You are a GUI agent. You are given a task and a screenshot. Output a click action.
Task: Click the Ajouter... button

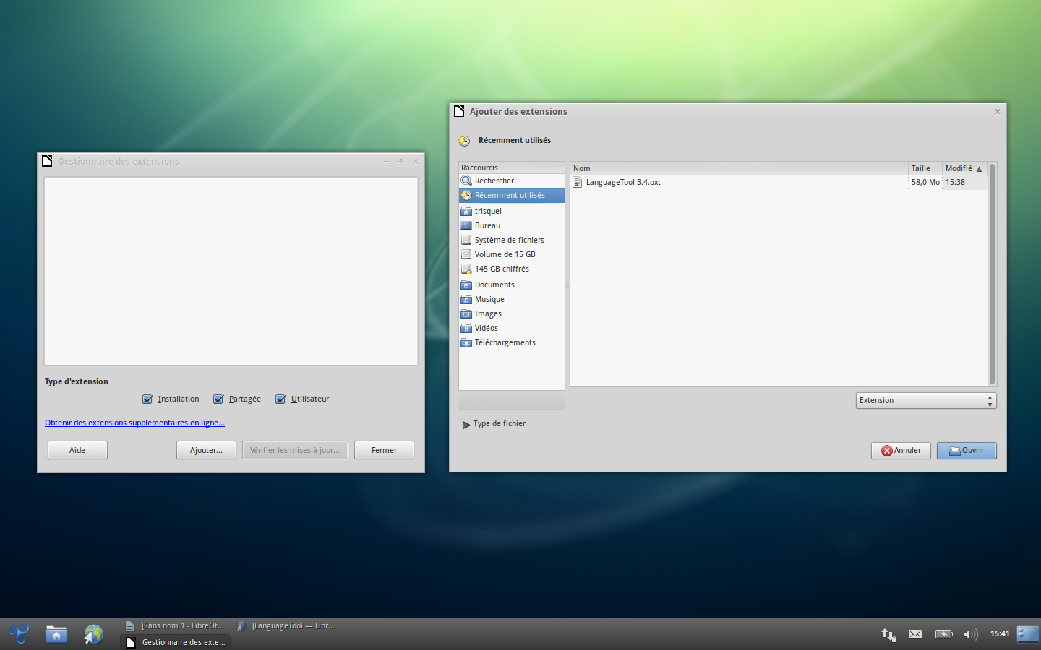(x=206, y=450)
